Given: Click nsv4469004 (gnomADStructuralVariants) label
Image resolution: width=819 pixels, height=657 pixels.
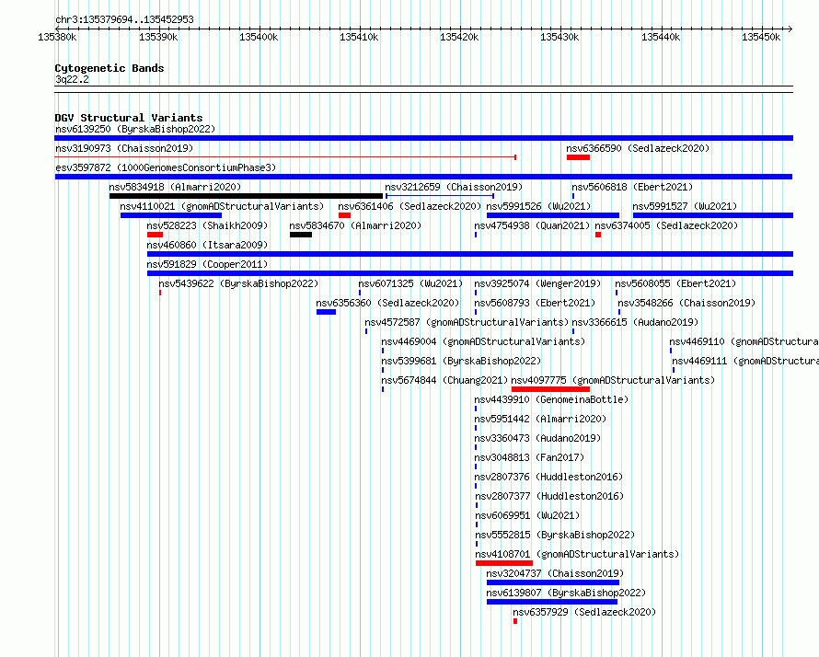Looking at the screenshot, I should (483, 341).
